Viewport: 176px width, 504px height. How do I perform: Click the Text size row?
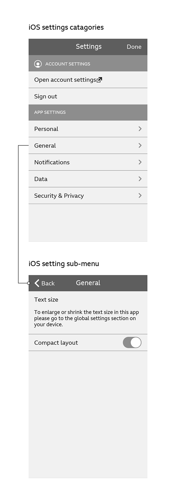click(88, 313)
